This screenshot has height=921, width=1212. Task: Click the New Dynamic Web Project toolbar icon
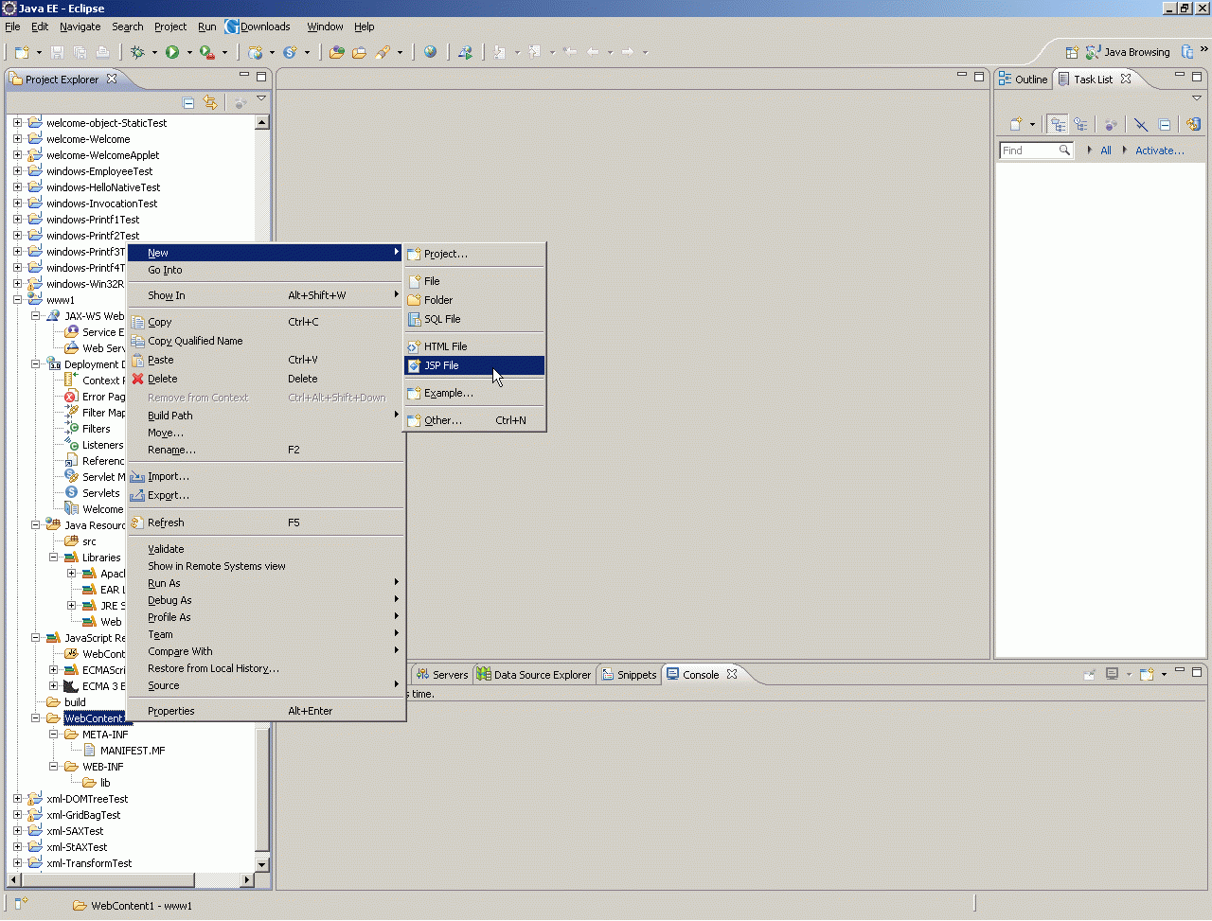coord(256,53)
